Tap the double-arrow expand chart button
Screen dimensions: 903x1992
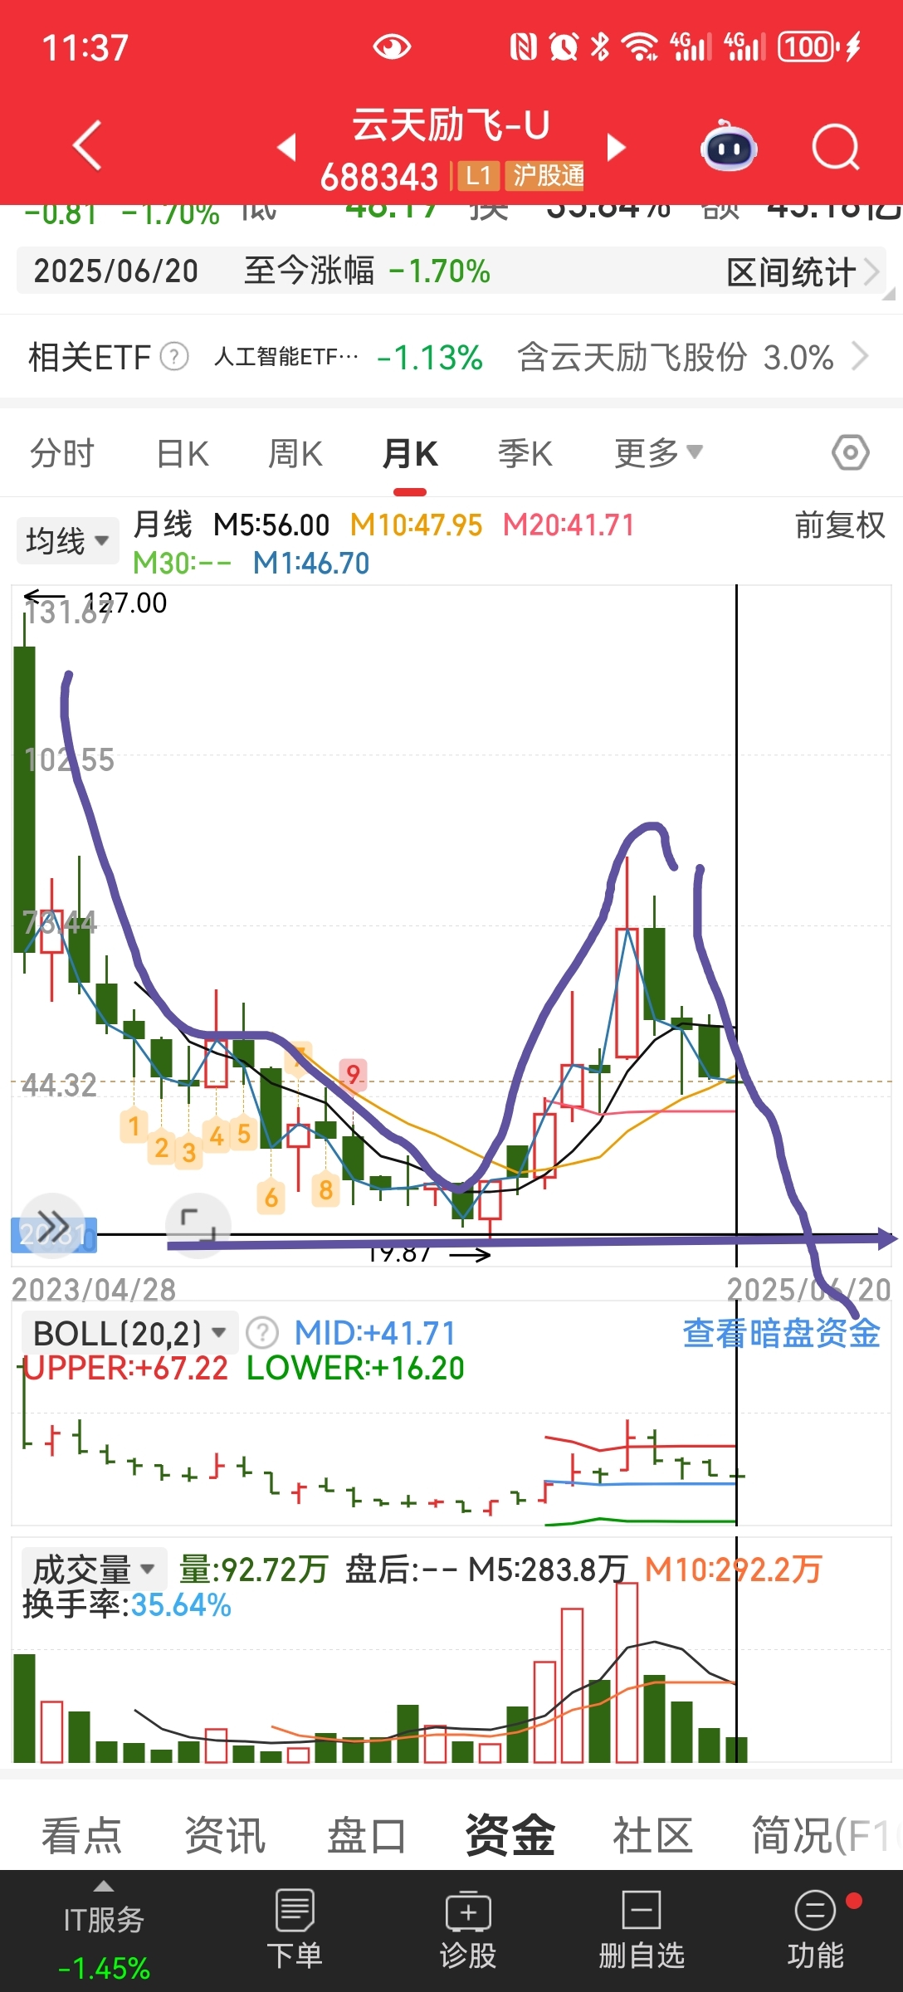pos(53,1225)
